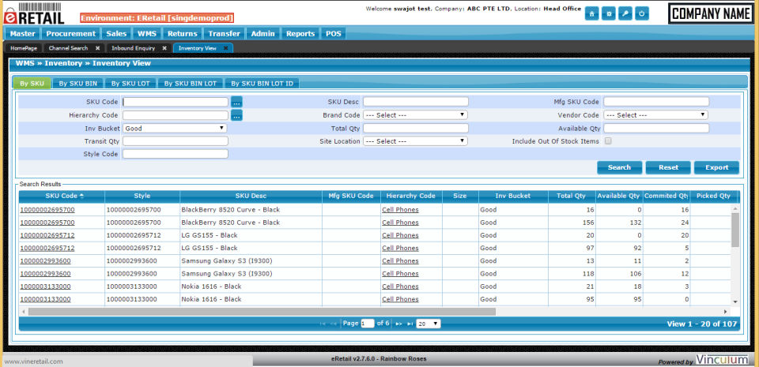Screen dimensions: 759x367
Task: Switch to By SKU BIN LOT tab
Action: 191,83
